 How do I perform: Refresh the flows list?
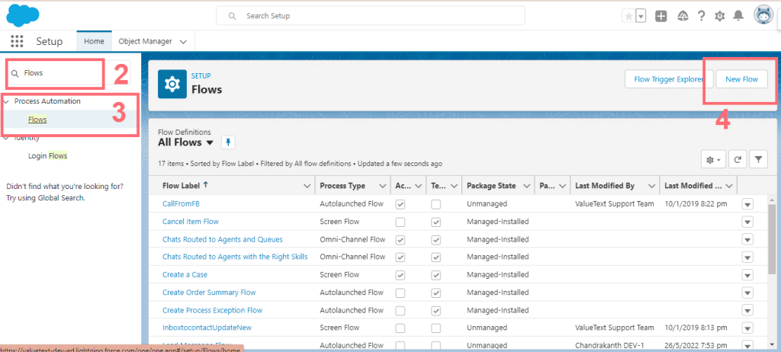tap(738, 159)
